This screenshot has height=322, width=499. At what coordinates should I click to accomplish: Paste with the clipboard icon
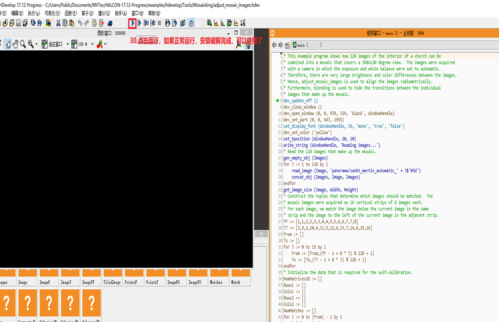72,23
